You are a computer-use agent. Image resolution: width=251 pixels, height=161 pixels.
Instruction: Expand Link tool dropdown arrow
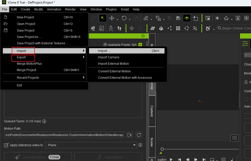click(x=151, y=19)
